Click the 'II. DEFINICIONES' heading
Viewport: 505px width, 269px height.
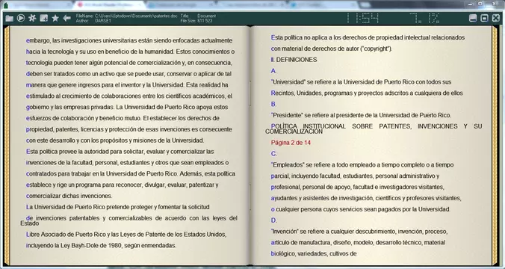(294, 60)
